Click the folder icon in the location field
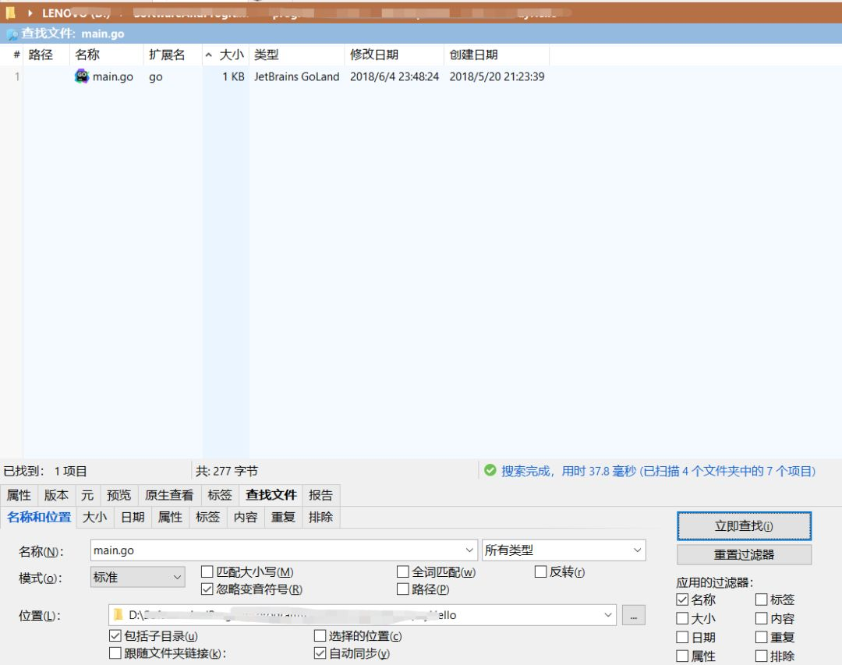Viewport: 842px width, 665px height. point(119,615)
